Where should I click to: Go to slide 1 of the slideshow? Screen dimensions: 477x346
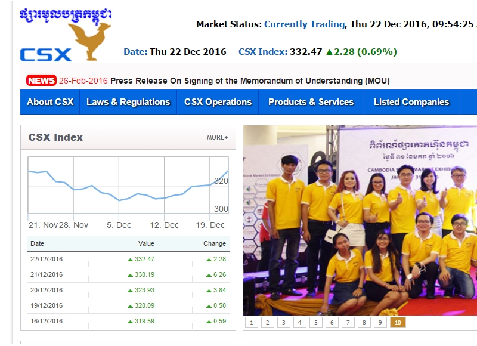point(251,323)
